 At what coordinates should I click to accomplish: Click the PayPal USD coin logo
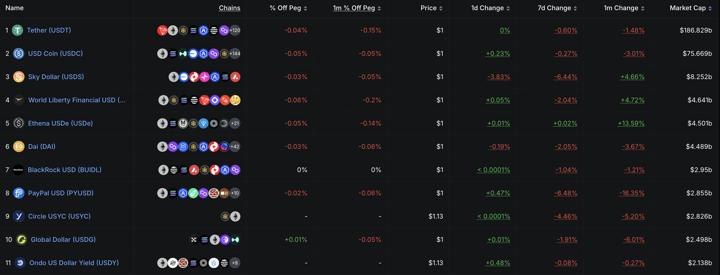tap(19, 193)
